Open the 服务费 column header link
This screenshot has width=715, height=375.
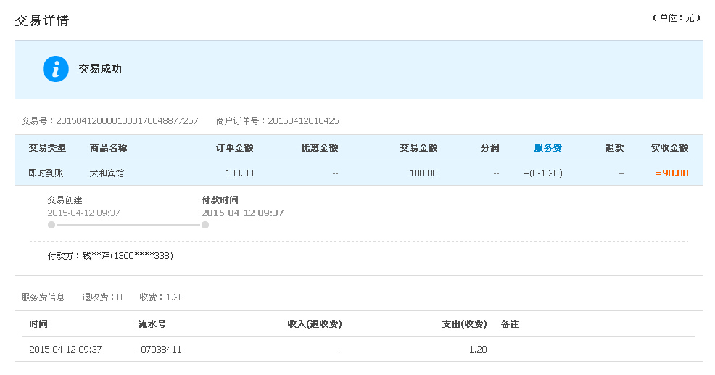(547, 147)
